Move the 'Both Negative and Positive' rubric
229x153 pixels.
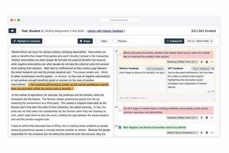[201, 133]
